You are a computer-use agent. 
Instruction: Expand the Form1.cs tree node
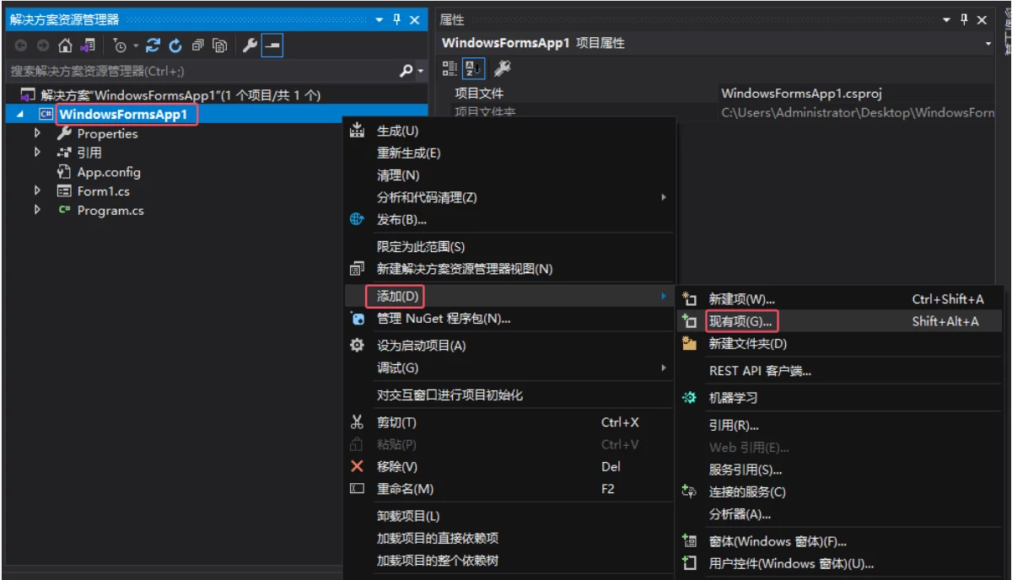(38, 191)
